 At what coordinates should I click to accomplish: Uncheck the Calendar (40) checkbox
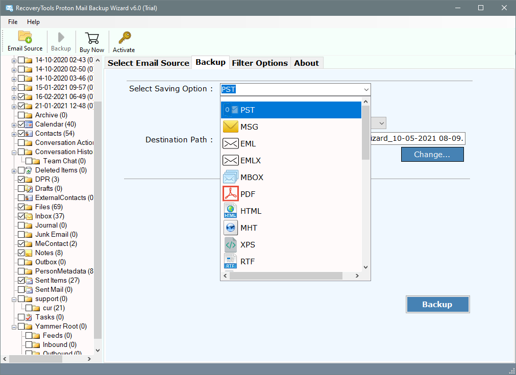click(21, 124)
